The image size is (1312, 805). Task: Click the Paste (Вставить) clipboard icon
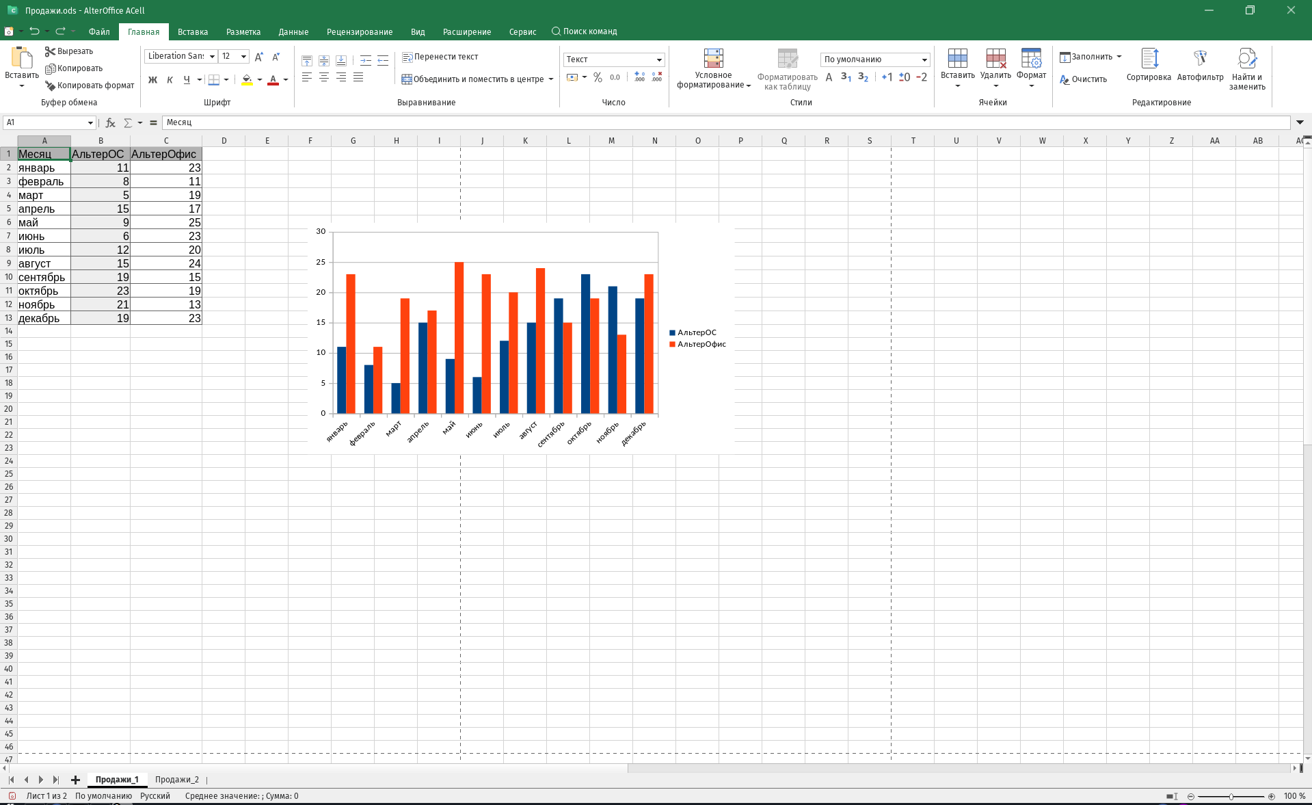[x=22, y=58]
